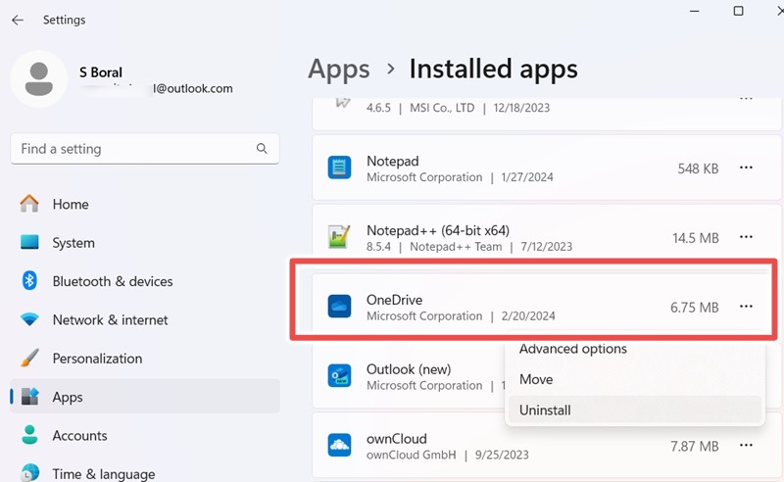Click the Installed apps breadcrumb title
The width and height of the screenshot is (784, 482).
click(x=494, y=69)
